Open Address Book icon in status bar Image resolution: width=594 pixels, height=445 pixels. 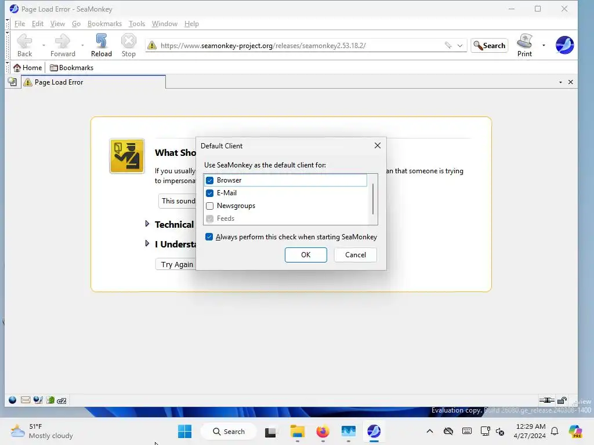coord(50,400)
